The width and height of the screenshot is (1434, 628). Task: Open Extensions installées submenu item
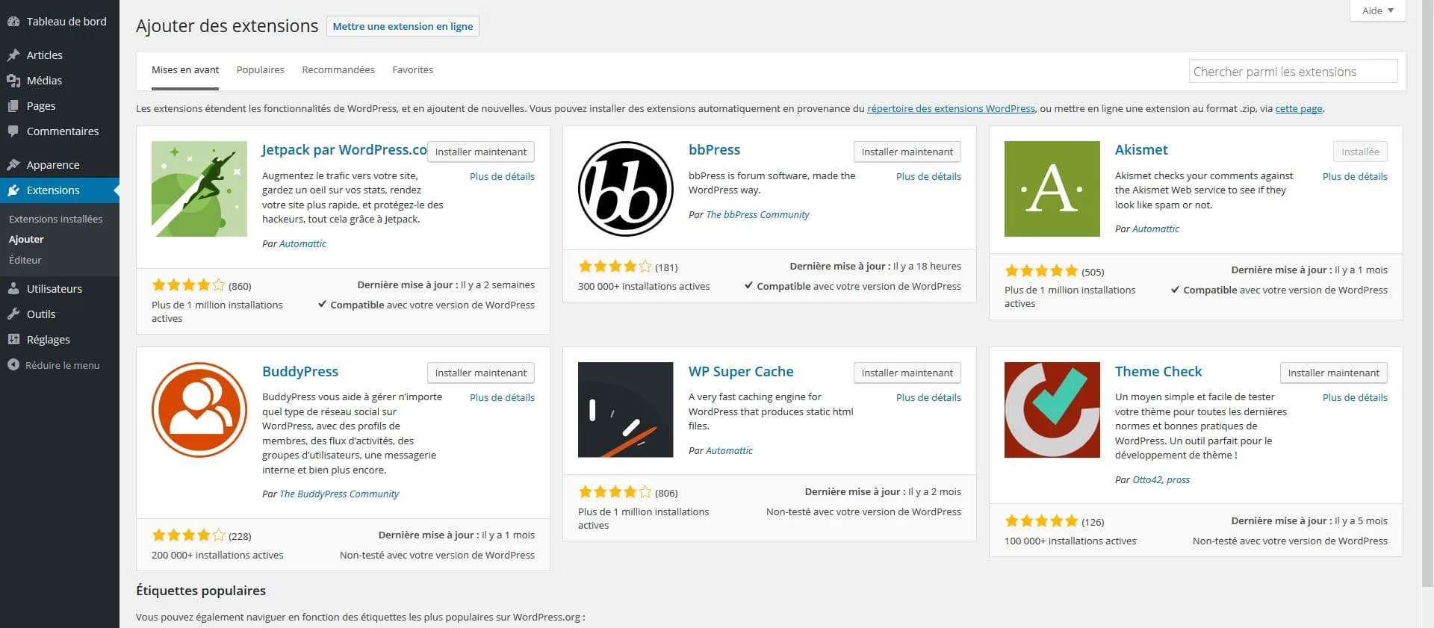[x=56, y=219]
